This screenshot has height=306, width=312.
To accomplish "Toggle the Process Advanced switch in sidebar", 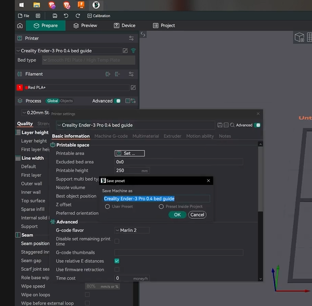I will click(117, 101).
